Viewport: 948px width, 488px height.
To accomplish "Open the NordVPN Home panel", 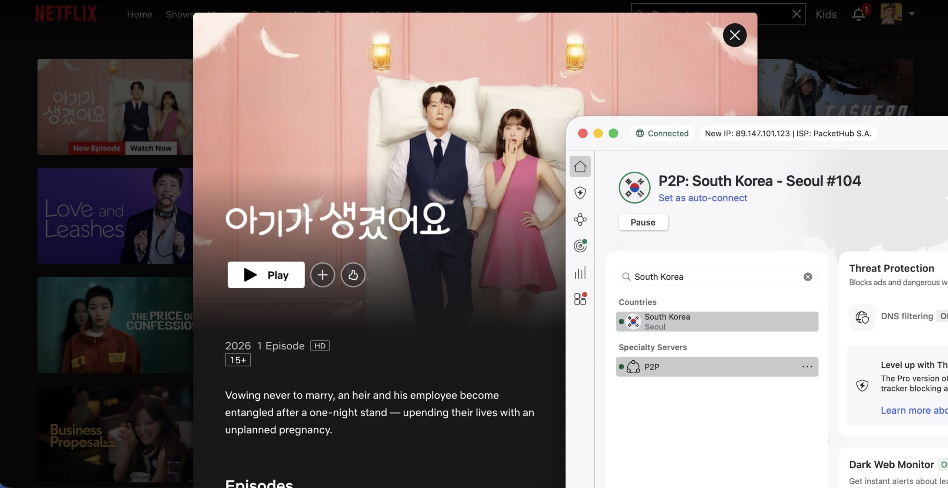I will click(580, 166).
